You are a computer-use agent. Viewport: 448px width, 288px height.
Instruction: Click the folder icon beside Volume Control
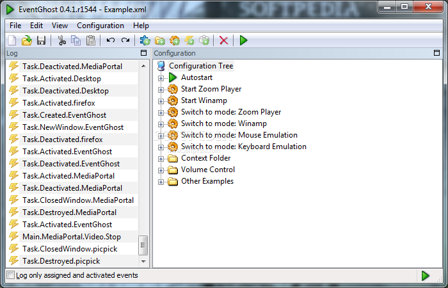(x=173, y=170)
